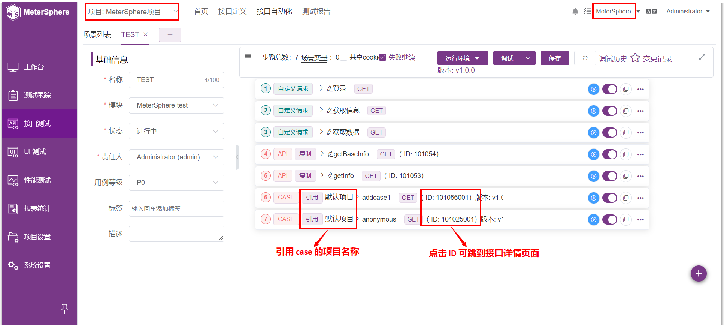Open the 模块 MeterSphere-test dropdown
This screenshot has height=328, width=724.
(176, 105)
